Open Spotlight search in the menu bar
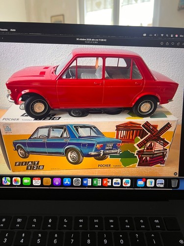The height and width of the screenshot is (246, 184). [x=167, y=35]
